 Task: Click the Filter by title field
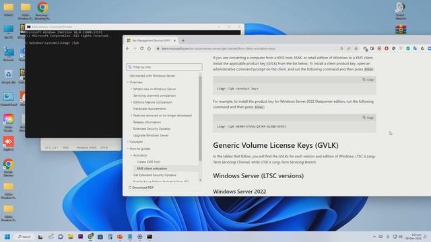164,67
